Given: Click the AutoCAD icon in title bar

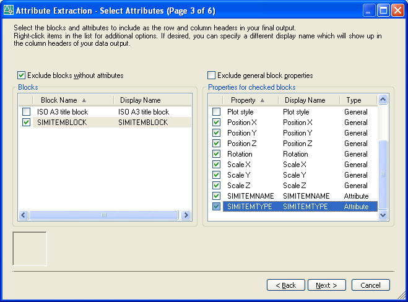Looking at the screenshot, I should point(9,11).
